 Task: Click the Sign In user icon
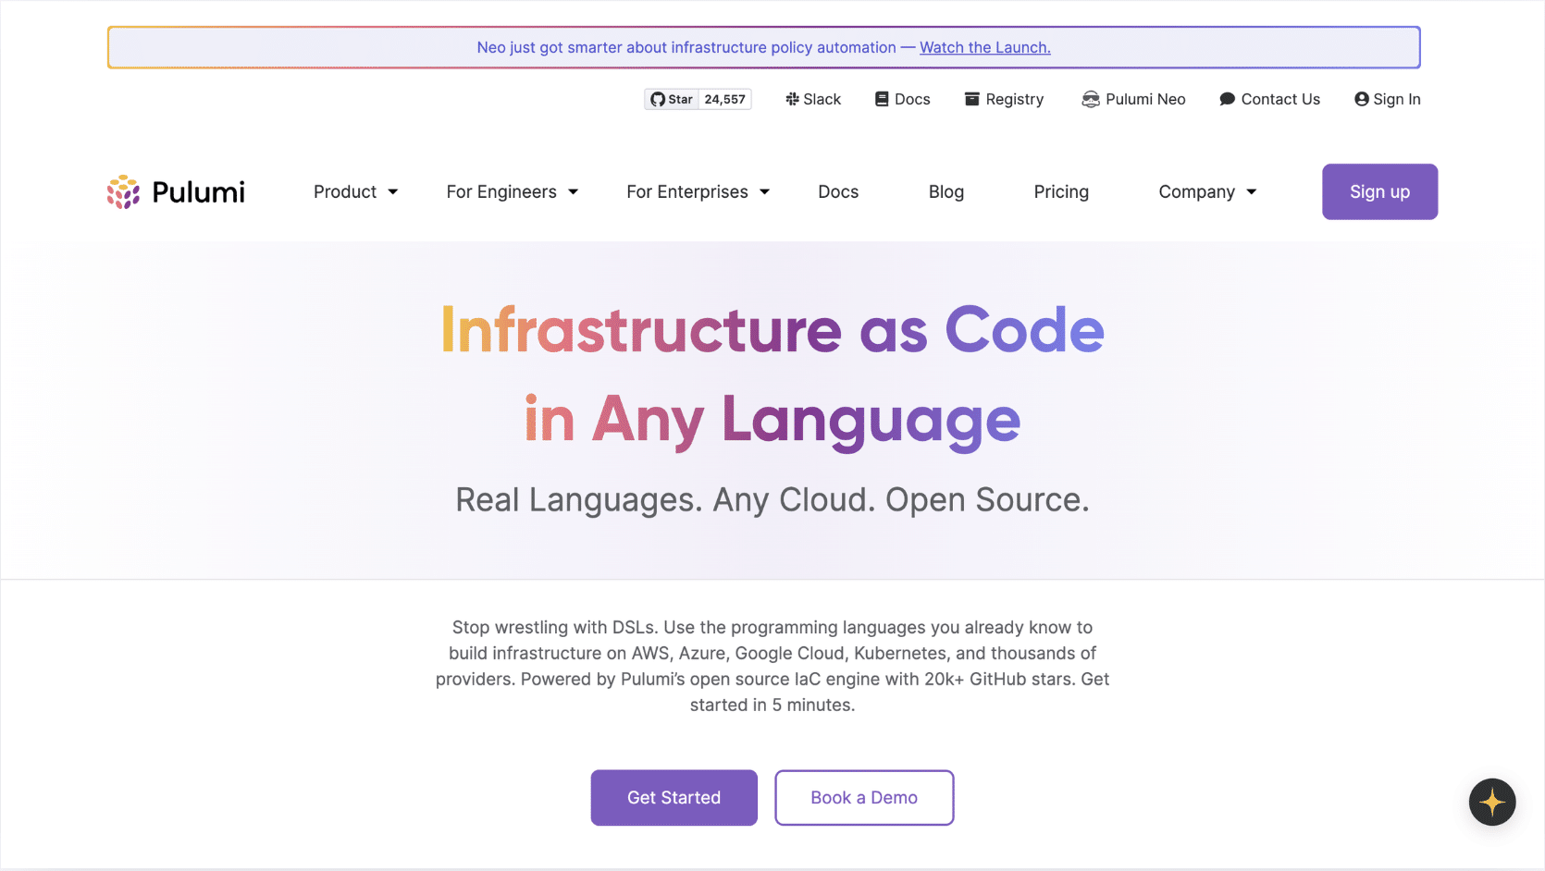[1361, 99]
